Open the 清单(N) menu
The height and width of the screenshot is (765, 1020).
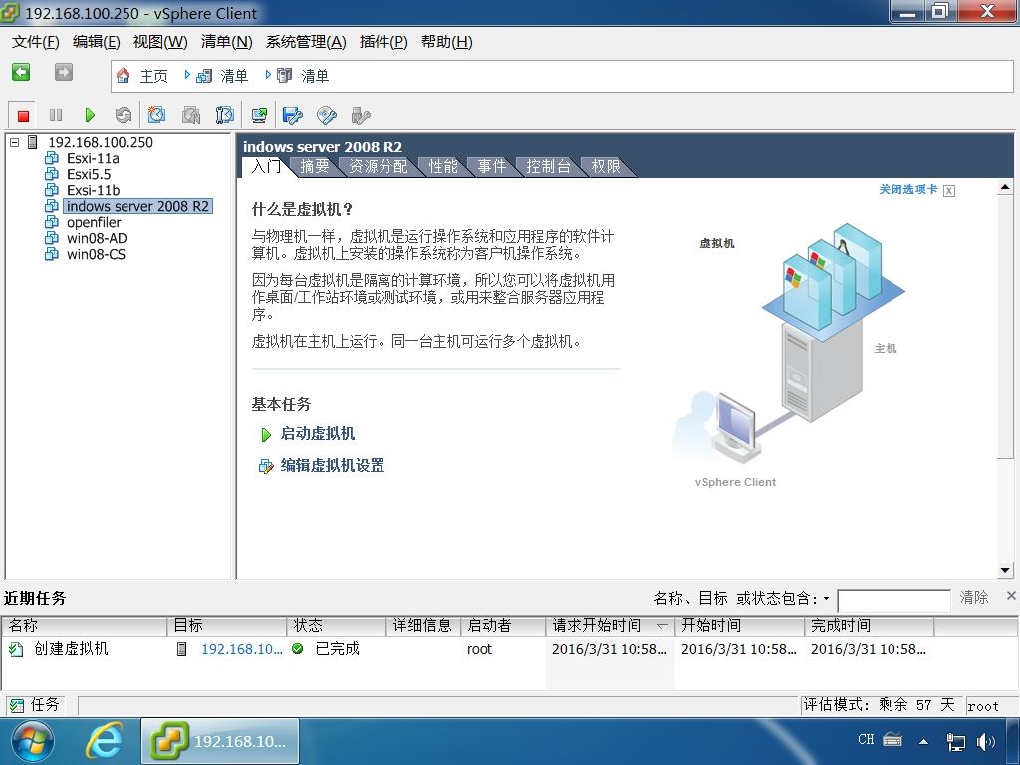(226, 42)
